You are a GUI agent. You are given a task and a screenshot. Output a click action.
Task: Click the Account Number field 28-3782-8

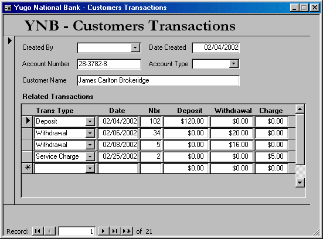(109, 64)
